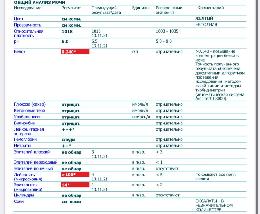
Task: Select the 'отсутствуют' reference for Цилиндры
Action: [x=167, y=195]
